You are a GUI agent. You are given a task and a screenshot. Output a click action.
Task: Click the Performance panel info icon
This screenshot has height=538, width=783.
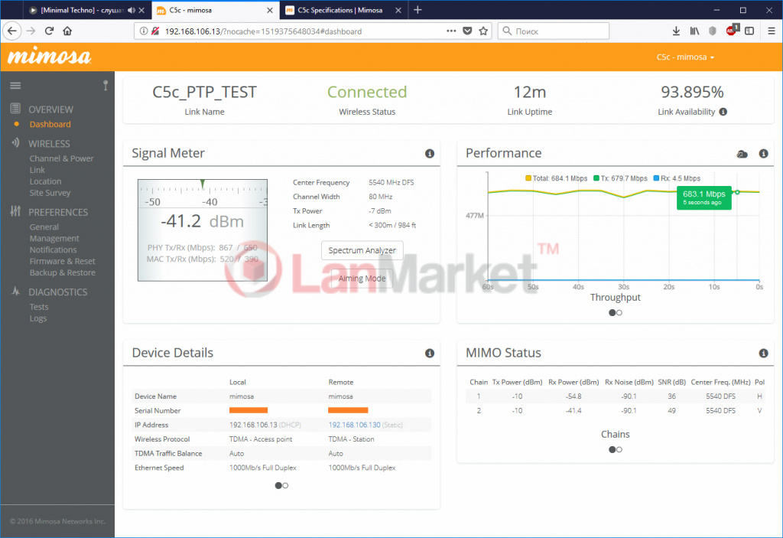(763, 154)
